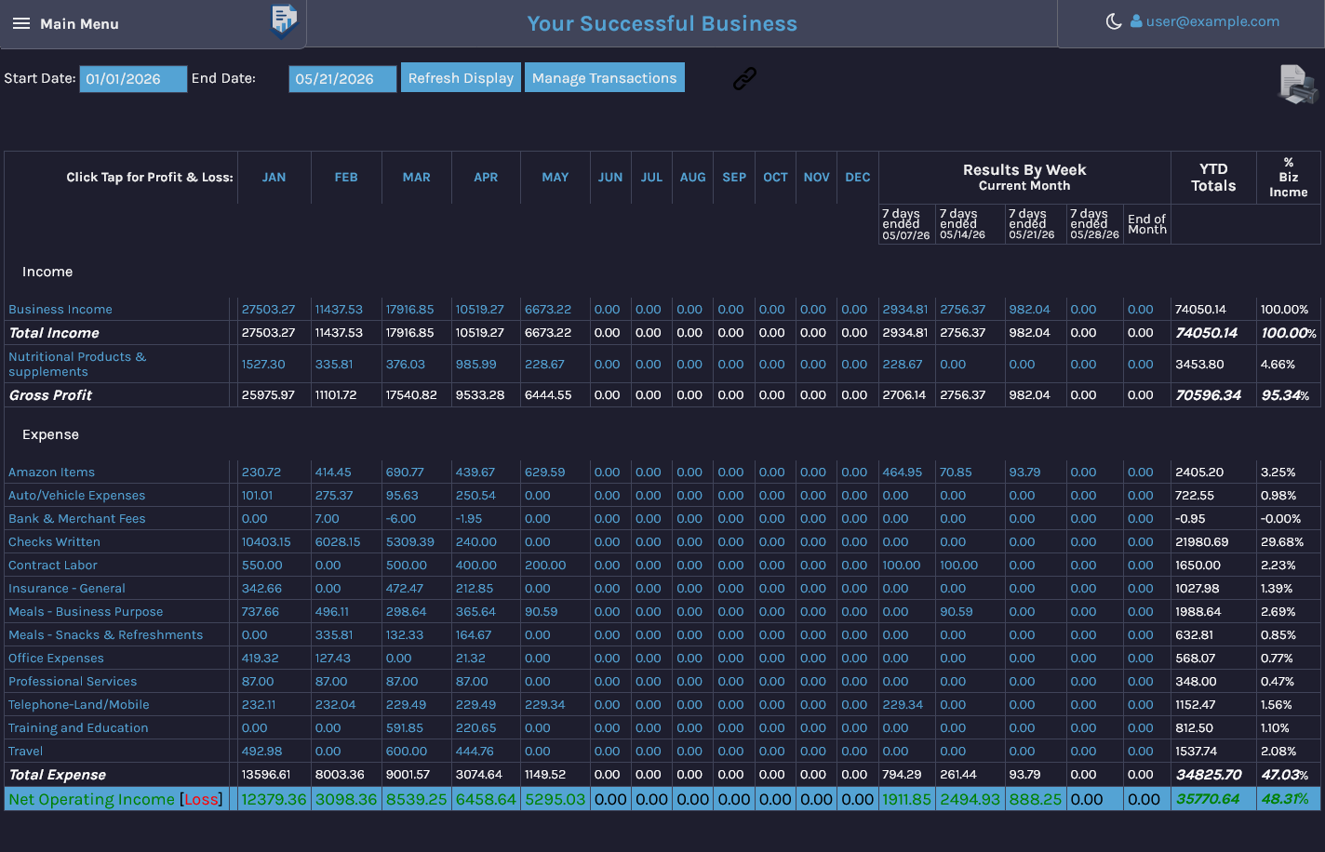
Task: Click Manage Transactions button
Action: pos(605,78)
